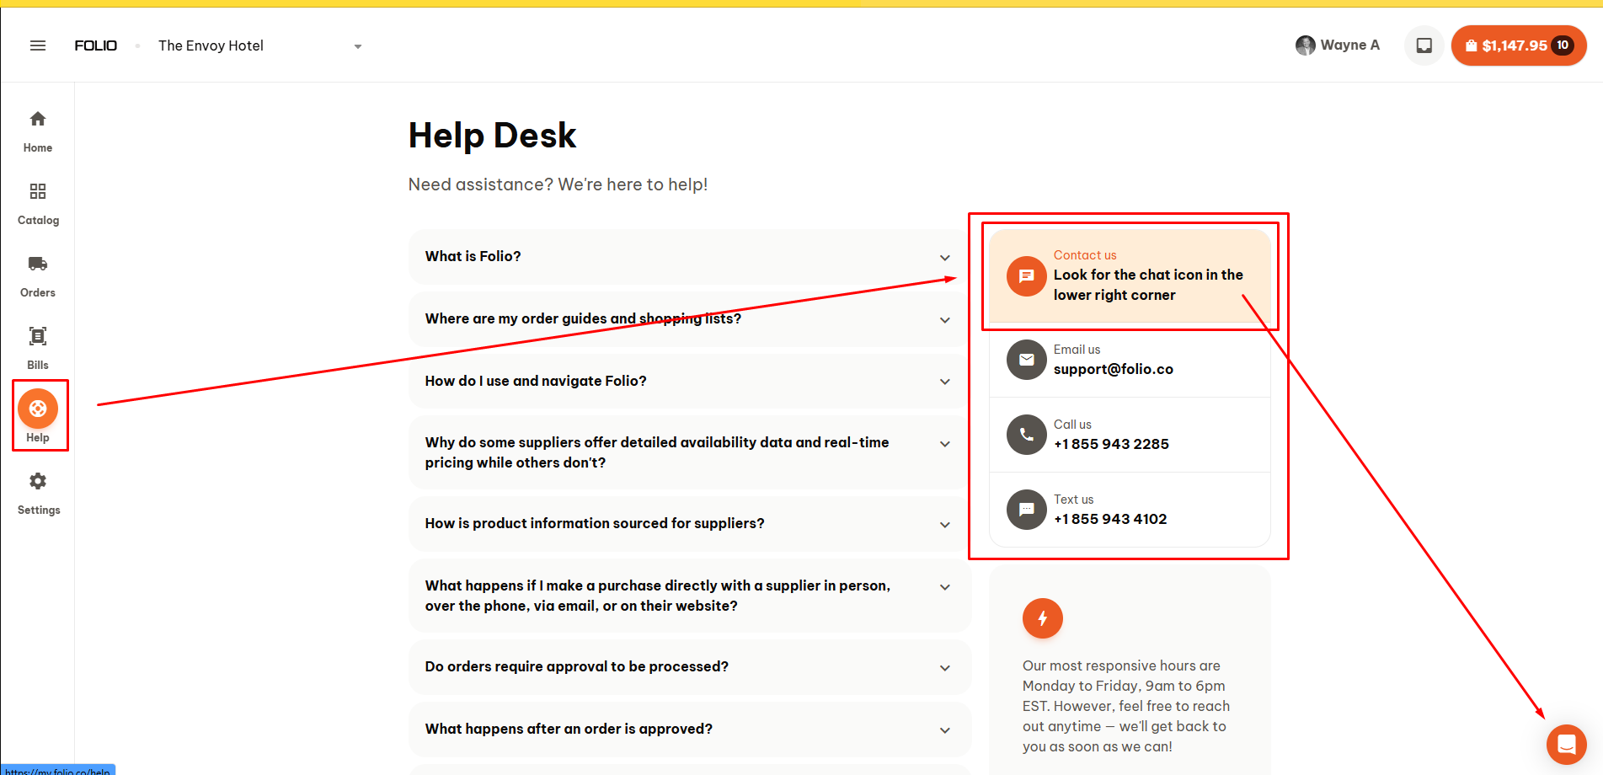Open the Orders truck icon
This screenshot has width=1603, height=775.
[x=38, y=264]
